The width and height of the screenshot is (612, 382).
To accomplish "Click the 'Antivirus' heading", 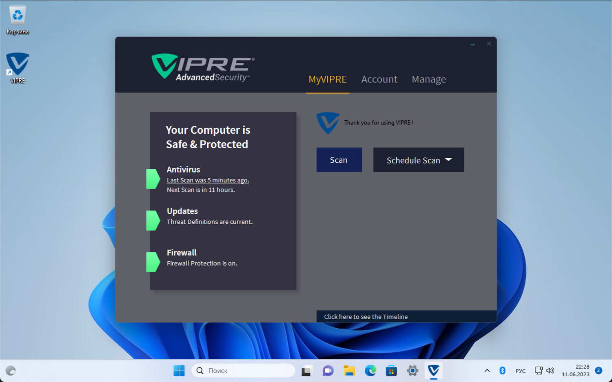I will pos(183,170).
